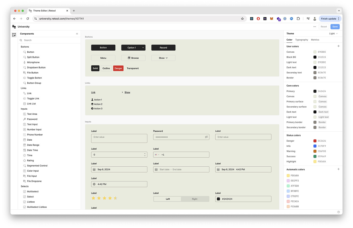Screen dimensions: 353x228
Task: Click the Multiselect Listbox component in the list
Action: [37, 207]
